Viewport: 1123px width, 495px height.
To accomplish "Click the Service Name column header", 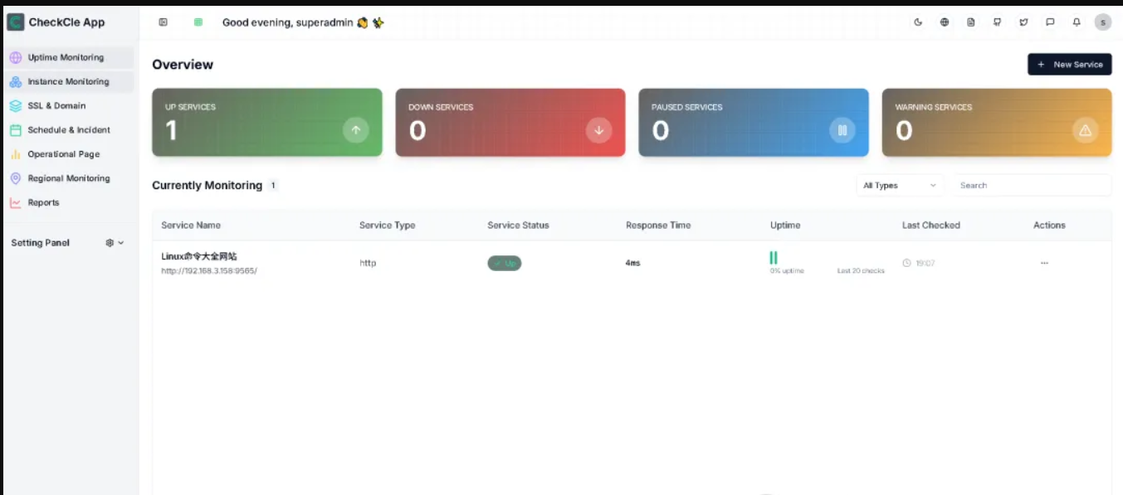I will click(191, 226).
